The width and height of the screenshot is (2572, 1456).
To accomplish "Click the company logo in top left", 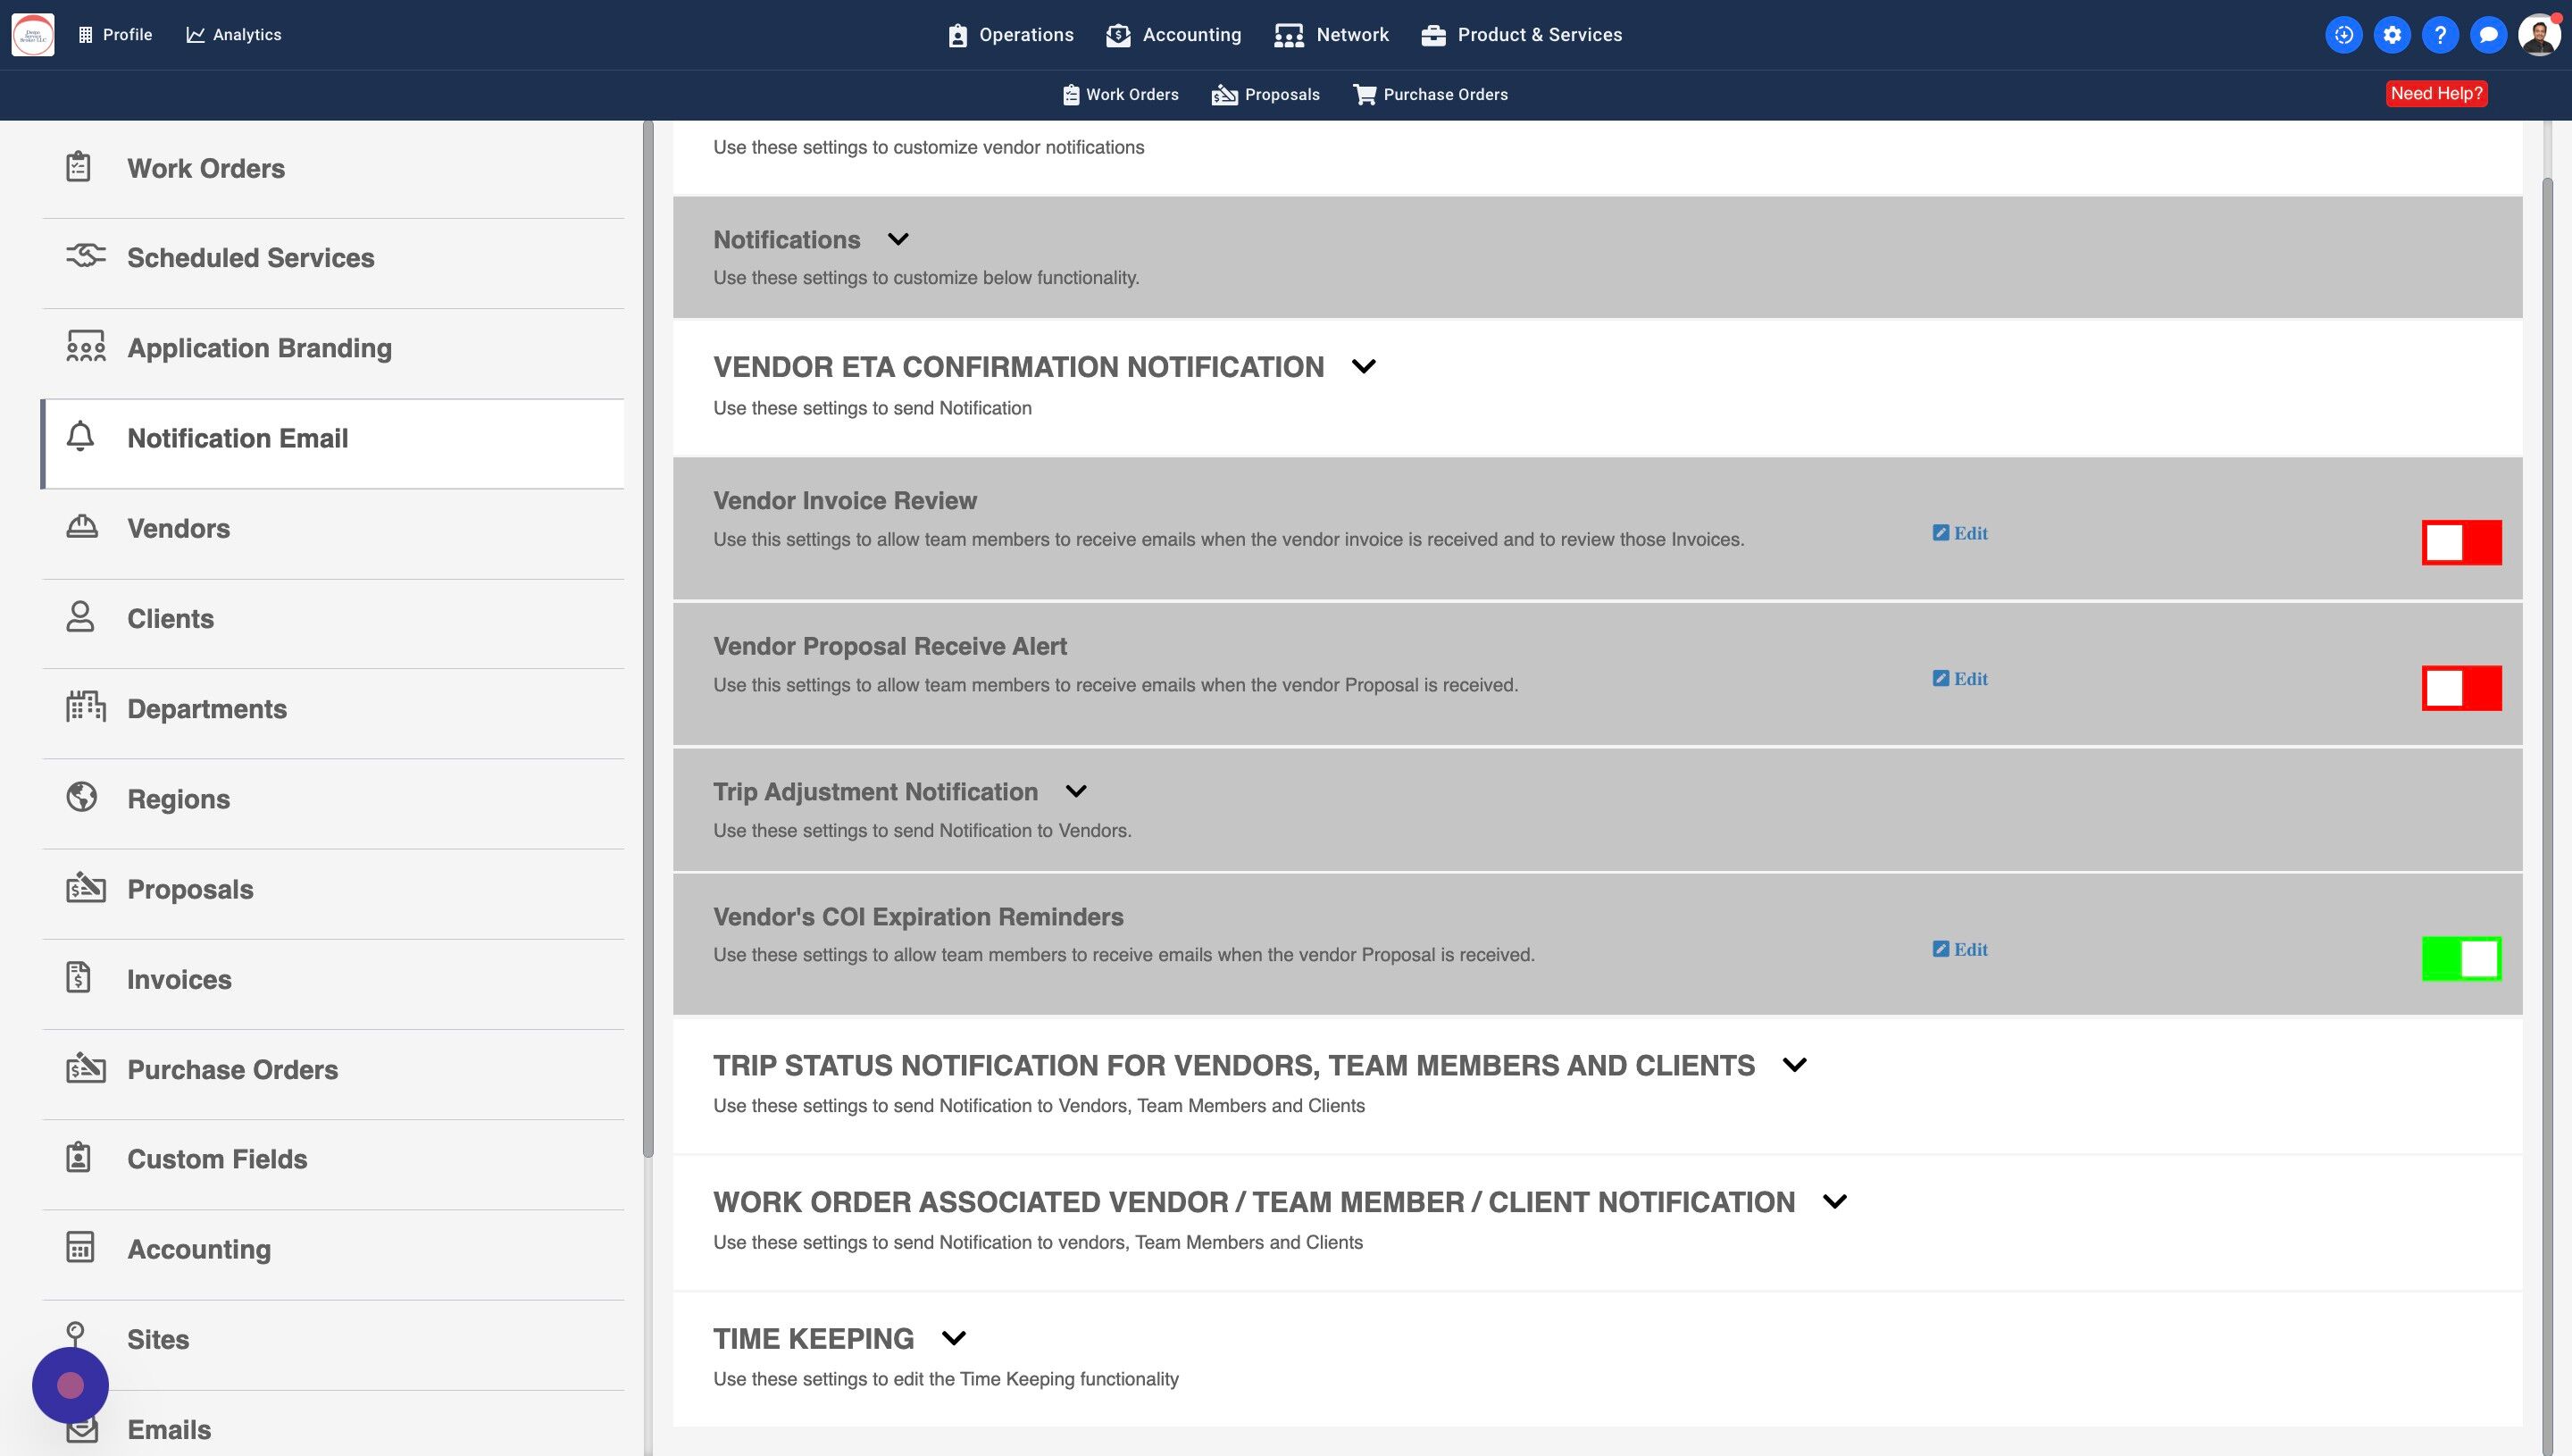I will [33, 35].
